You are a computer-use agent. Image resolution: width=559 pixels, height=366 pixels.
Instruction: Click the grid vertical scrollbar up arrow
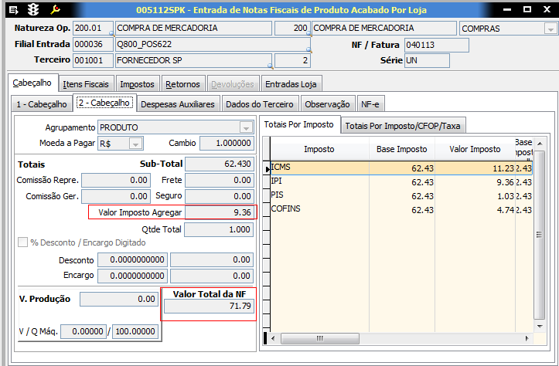(540, 144)
